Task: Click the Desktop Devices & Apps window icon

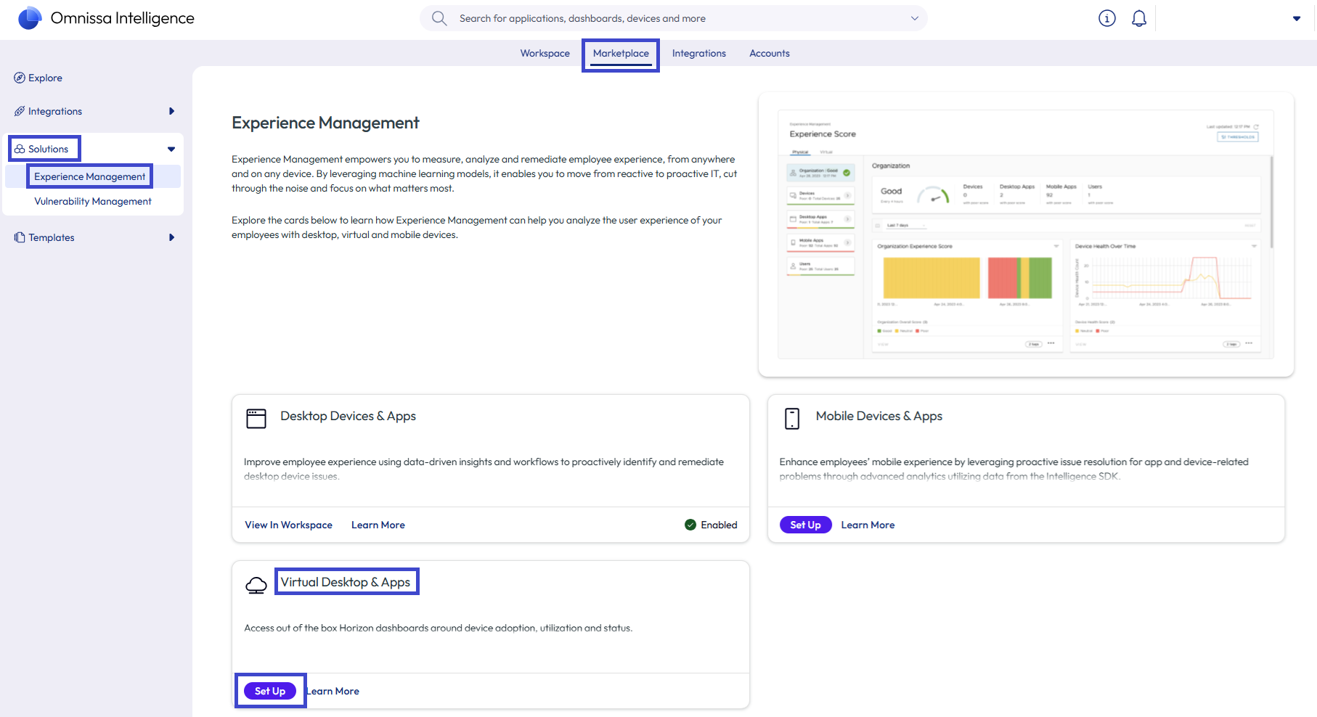Action: [x=256, y=419]
